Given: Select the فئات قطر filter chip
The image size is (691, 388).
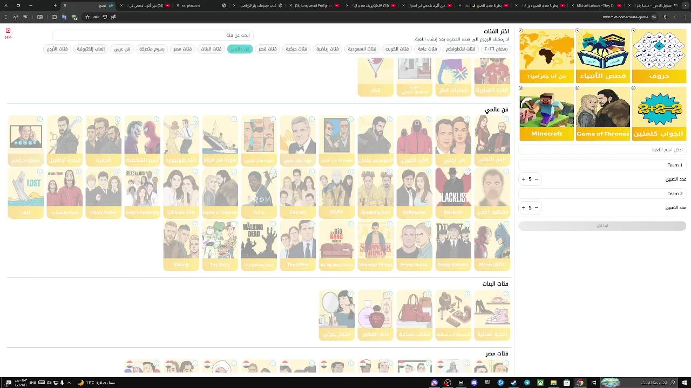Looking at the screenshot, I should point(267,49).
